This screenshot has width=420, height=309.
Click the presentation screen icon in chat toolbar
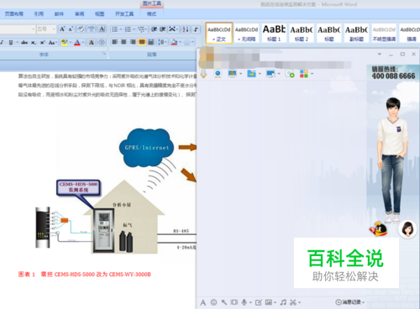tap(233, 74)
